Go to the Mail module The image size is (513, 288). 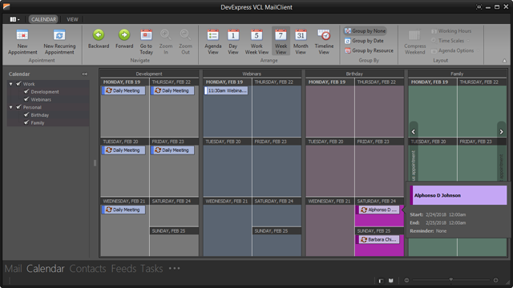13,269
